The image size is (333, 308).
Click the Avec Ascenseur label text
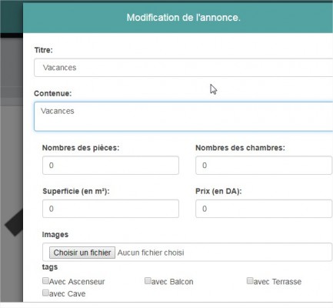pos(77,282)
